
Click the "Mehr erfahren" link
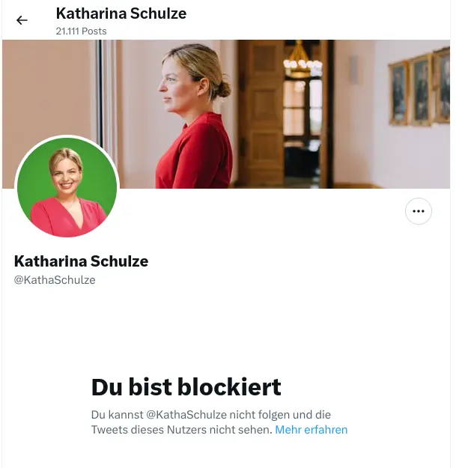coord(311,430)
